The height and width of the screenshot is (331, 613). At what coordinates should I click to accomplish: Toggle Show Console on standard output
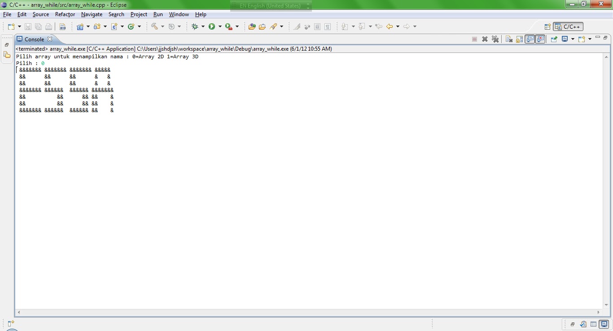coord(530,39)
